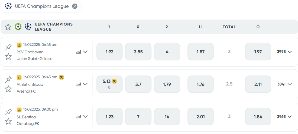Remove the UEFA Champions League filter chip

[x=75, y=6]
